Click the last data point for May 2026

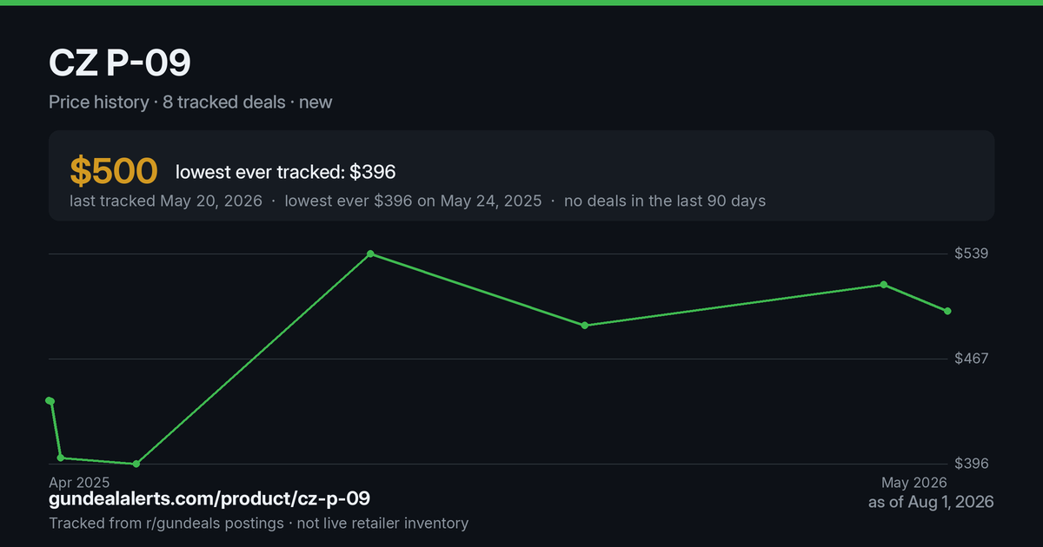(947, 311)
